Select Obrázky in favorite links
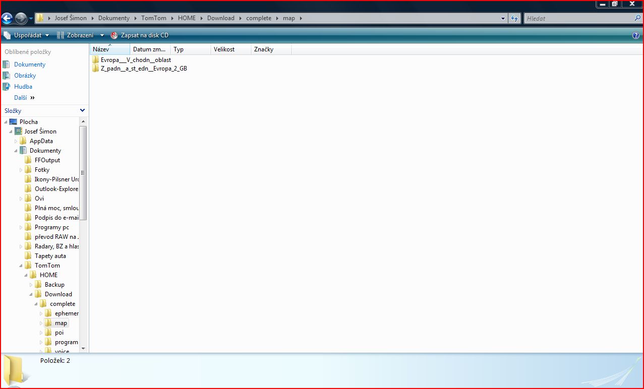The width and height of the screenshot is (644, 389). pyautogui.click(x=25, y=76)
